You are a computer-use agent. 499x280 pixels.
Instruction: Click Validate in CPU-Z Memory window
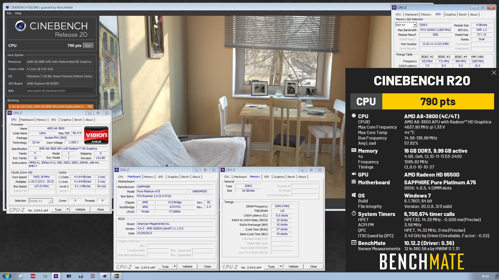pos(293,267)
